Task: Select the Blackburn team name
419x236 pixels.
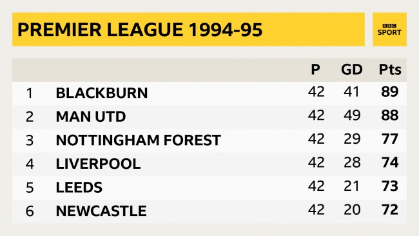Action: coord(102,93)
